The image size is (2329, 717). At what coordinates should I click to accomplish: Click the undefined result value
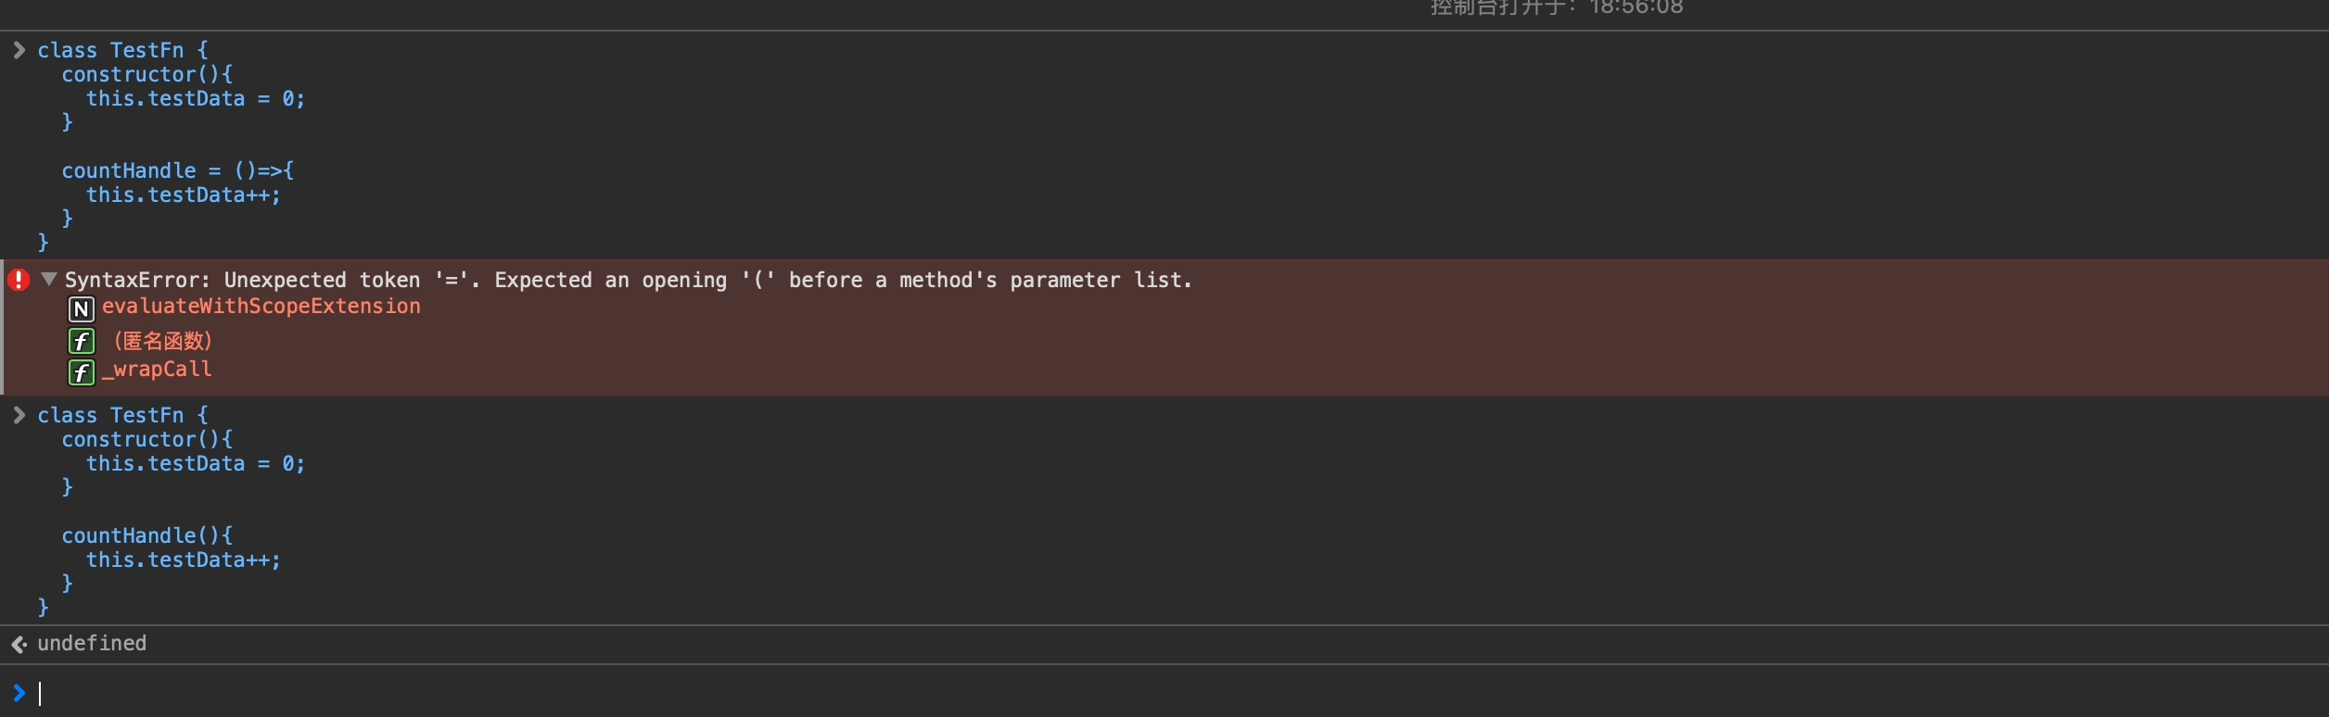(x=92, y=643)
